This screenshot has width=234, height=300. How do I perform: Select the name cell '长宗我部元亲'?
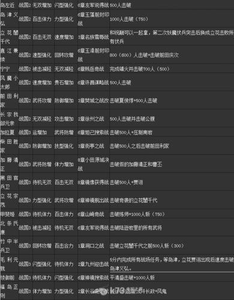point(9,119)
